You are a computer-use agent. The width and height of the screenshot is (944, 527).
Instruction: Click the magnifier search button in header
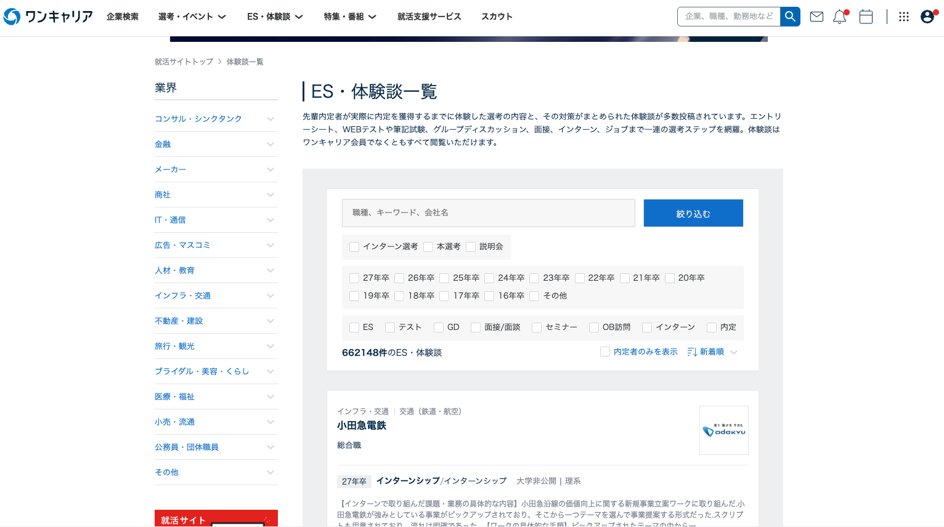pos(790,17)
